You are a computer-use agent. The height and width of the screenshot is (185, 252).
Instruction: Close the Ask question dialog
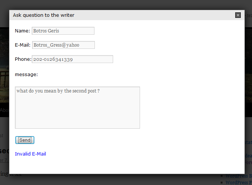[238, 15]
